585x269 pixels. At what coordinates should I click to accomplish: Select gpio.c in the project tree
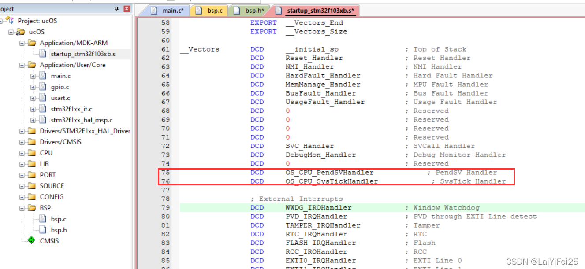pos(60,87)
